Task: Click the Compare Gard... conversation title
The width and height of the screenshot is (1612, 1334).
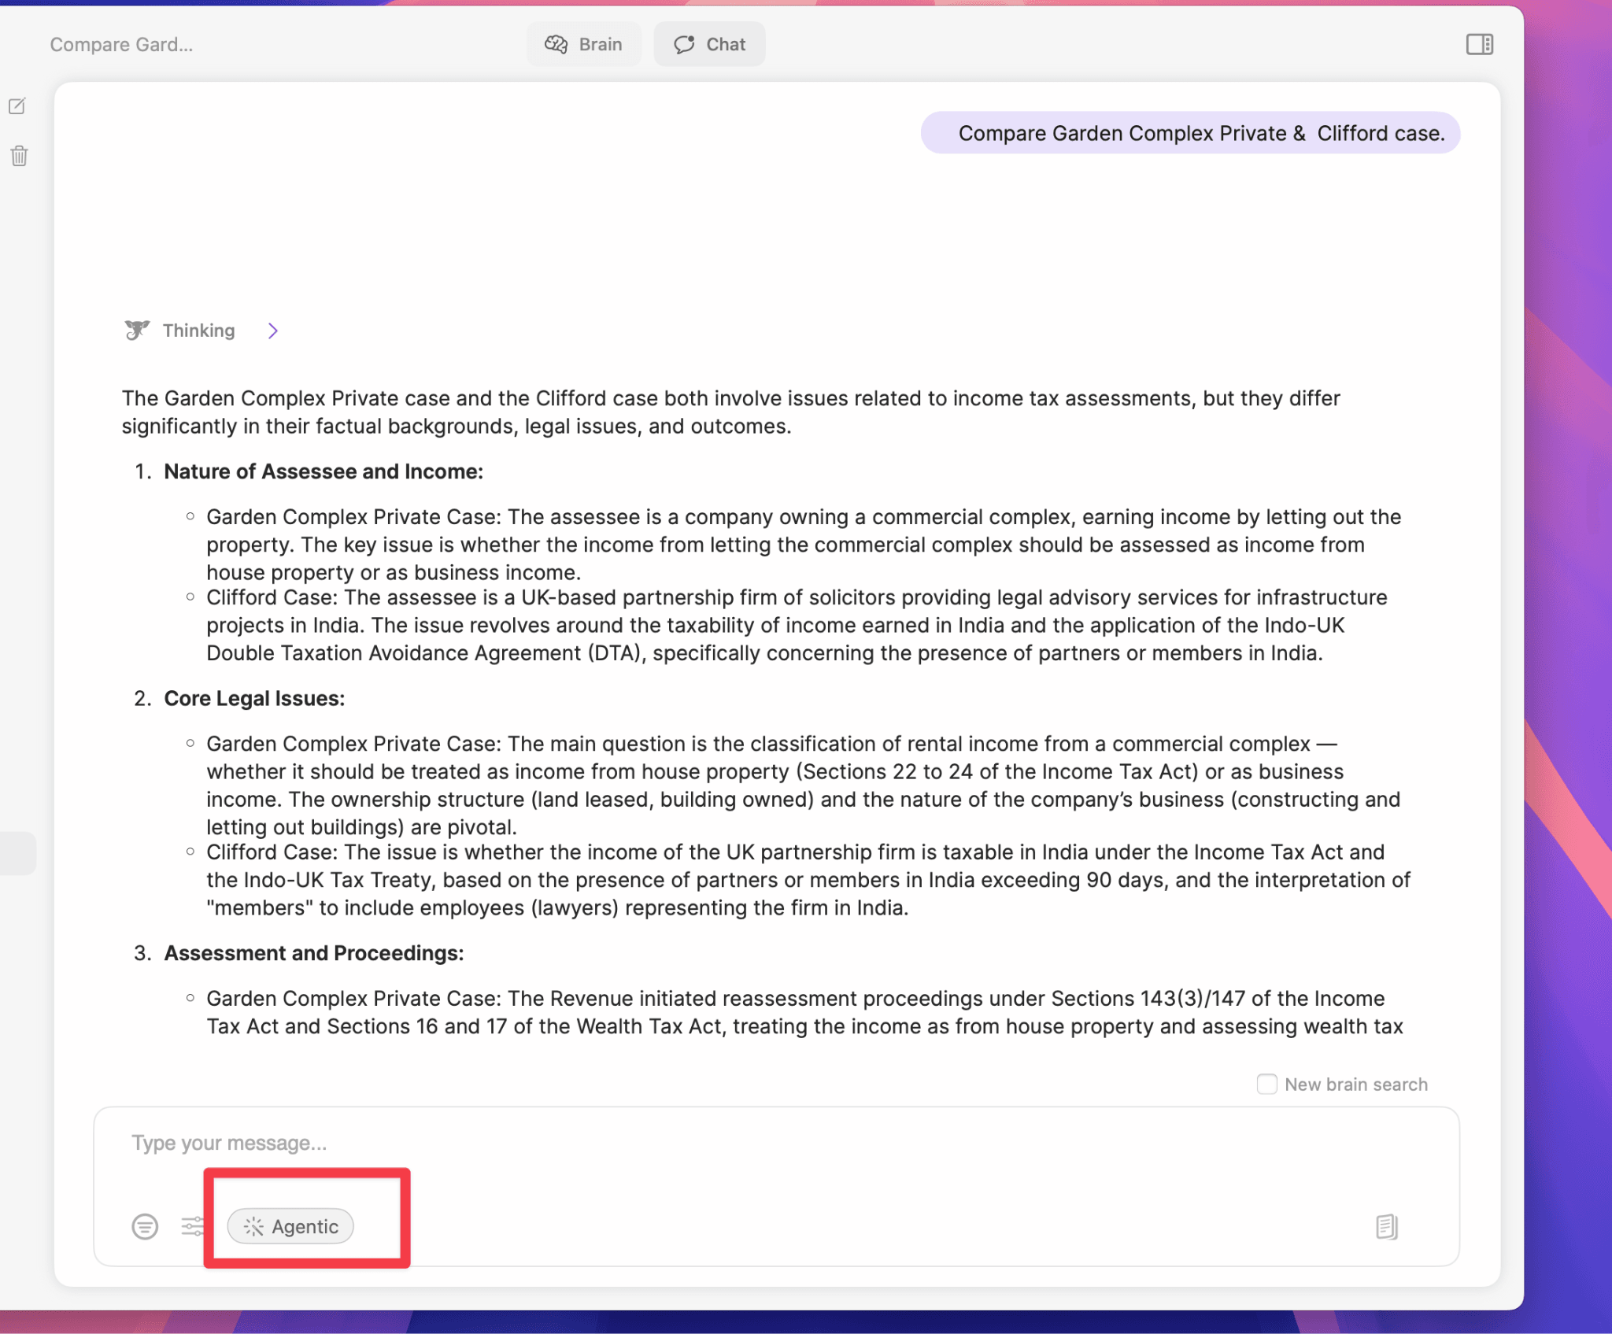Action: 121,44
